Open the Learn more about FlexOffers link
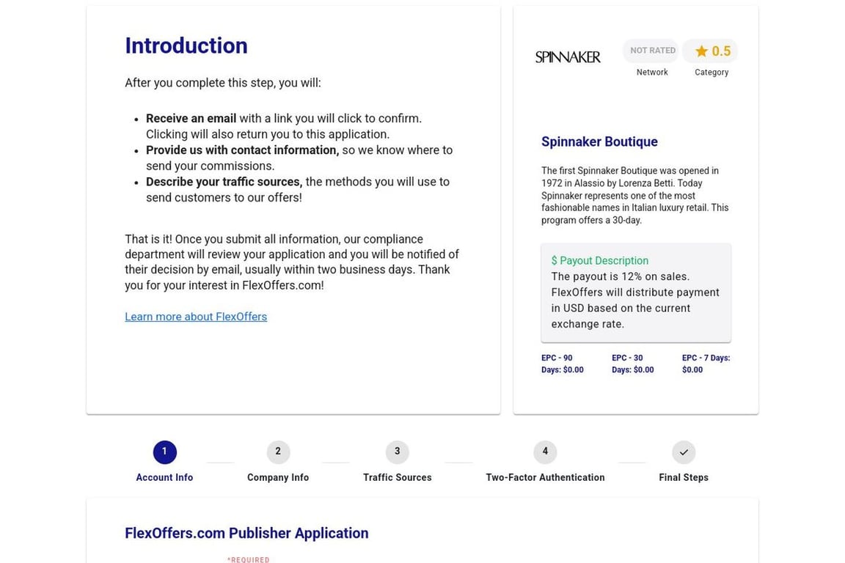This screenshot has width=845, height=563. pyautogui.click(x=196, y=317)
